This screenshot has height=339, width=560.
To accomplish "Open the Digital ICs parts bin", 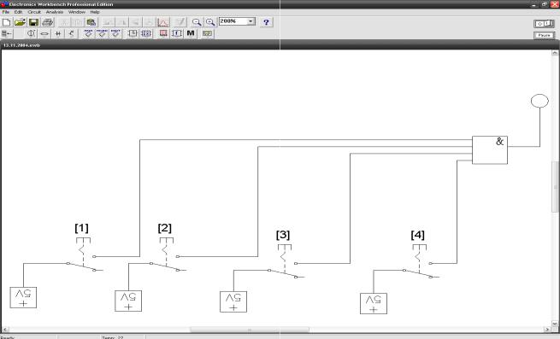I will pyautogui.click(x=115, y=33).
